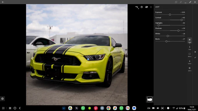
Task: Open Google Drive from the taskbar
Action: pos(70,108)
